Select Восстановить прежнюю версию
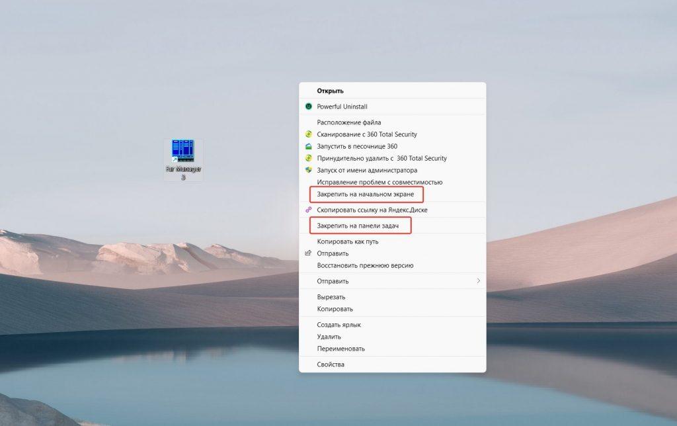Image resolution: width=677 pixels, height=426 pixels. click(x=392, y=265)
